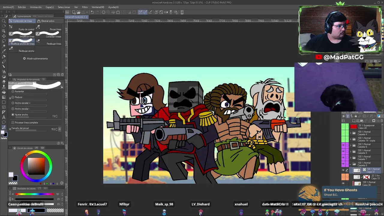Viewport: 384px width, 216px height.
Task: Choose the Punto de control subtool
Action: point(22,28)
